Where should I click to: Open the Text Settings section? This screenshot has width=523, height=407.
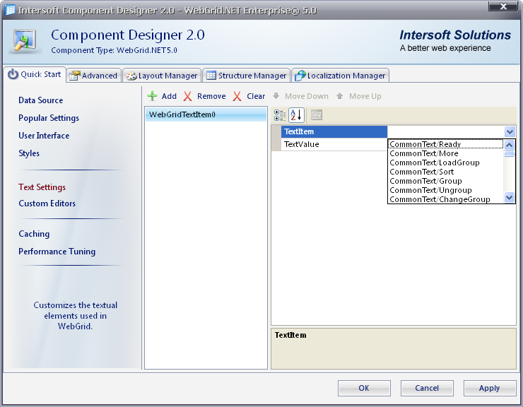(42, 187)
